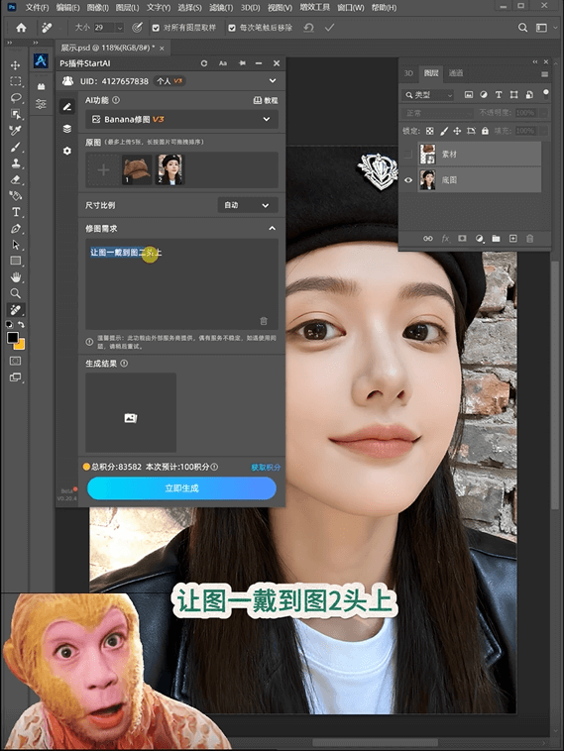Select the Spot Healing Brush tool

point(15,310)
